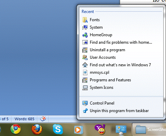This screenshot has width=166, height=136.
Task: Unpin this program from taskbar
Action: pyautogui.click(x=121, y=111)
